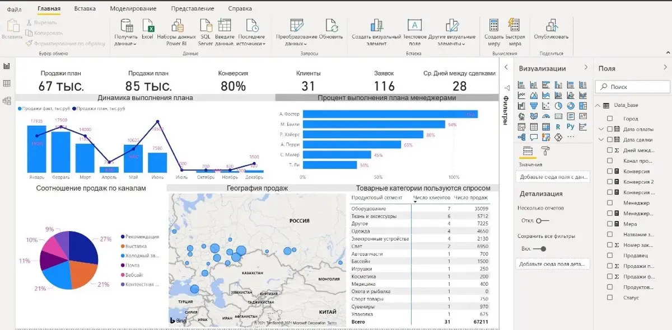Click Опубликовать publish icon
Screen dimensions: 672x330
pos(551,26)
